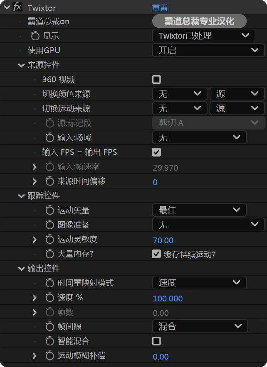Click stopwatch icon for 大量内存?
Viewport: 267px width, 367px height.
pos(49,254)
